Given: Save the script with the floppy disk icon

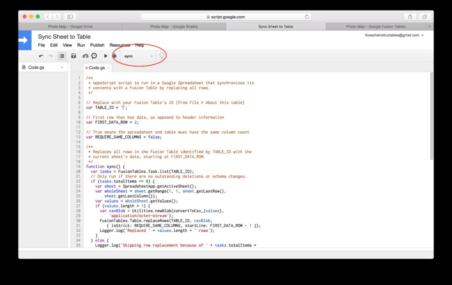Looking at the screenshot, I should coord(74,56).
